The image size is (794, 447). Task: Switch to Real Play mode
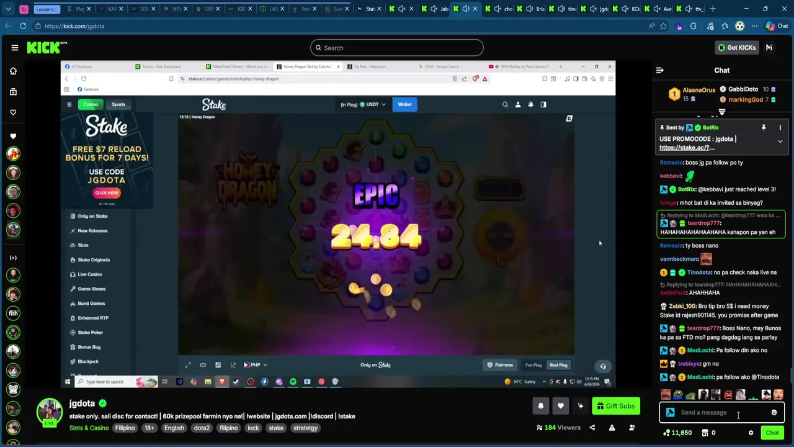click(558, 365)
